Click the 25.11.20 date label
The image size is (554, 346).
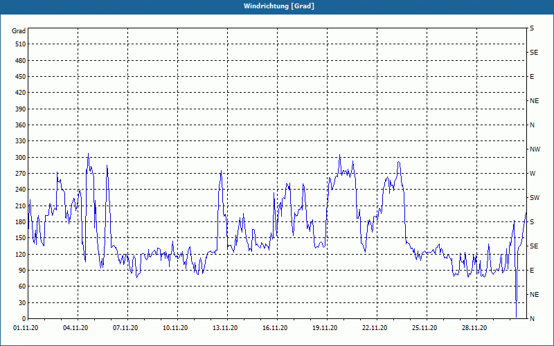tap(425, 328)
